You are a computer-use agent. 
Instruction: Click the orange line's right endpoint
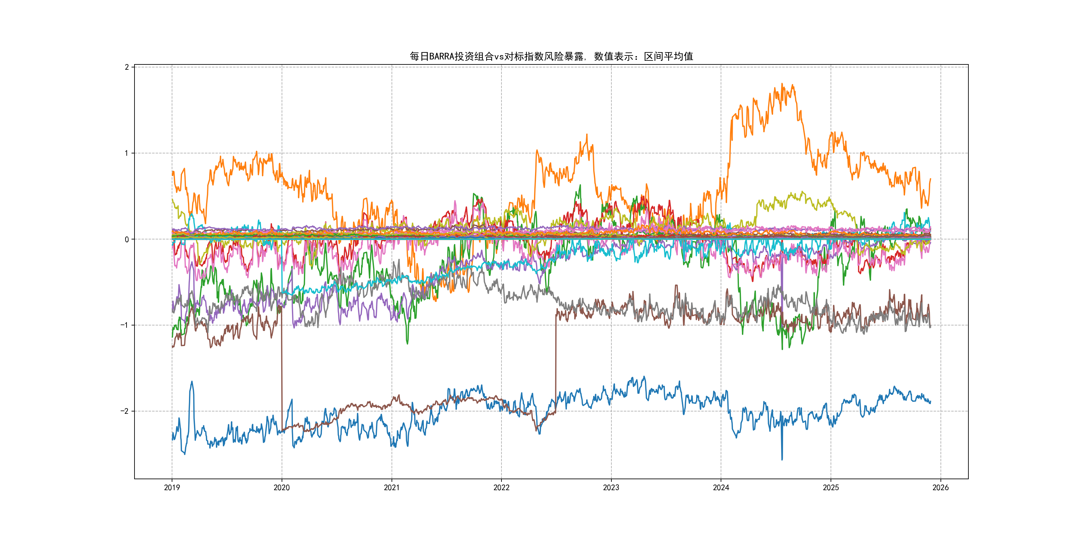point(930,179)
